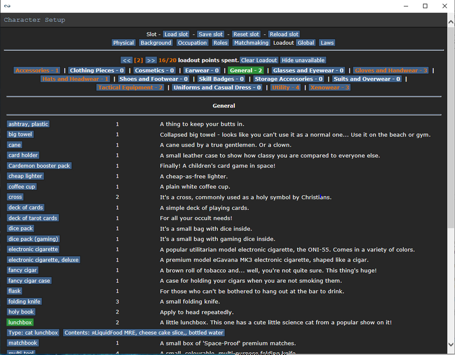
Task: Maximize the Character Setup window
Action: pos(425,6)
